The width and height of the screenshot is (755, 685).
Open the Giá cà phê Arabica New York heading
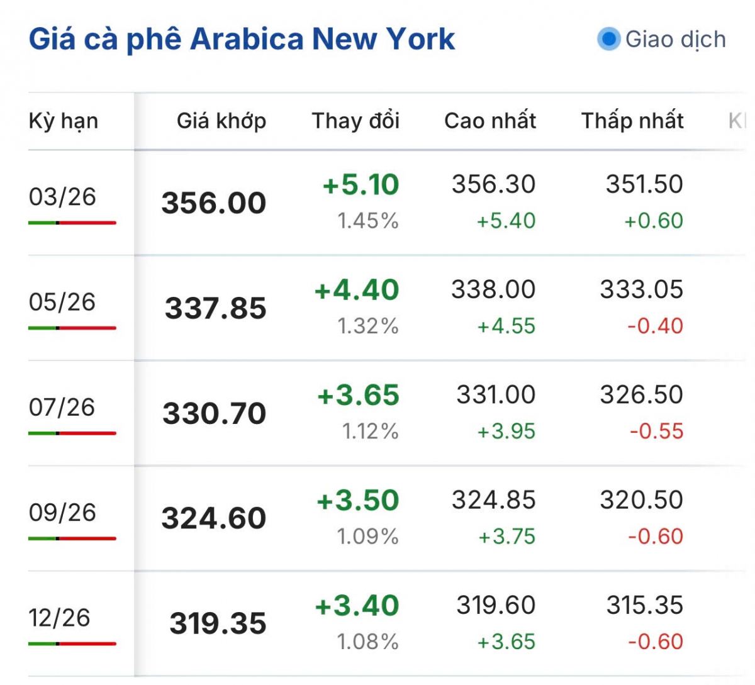pyautogui.click(x=242, y=39)
